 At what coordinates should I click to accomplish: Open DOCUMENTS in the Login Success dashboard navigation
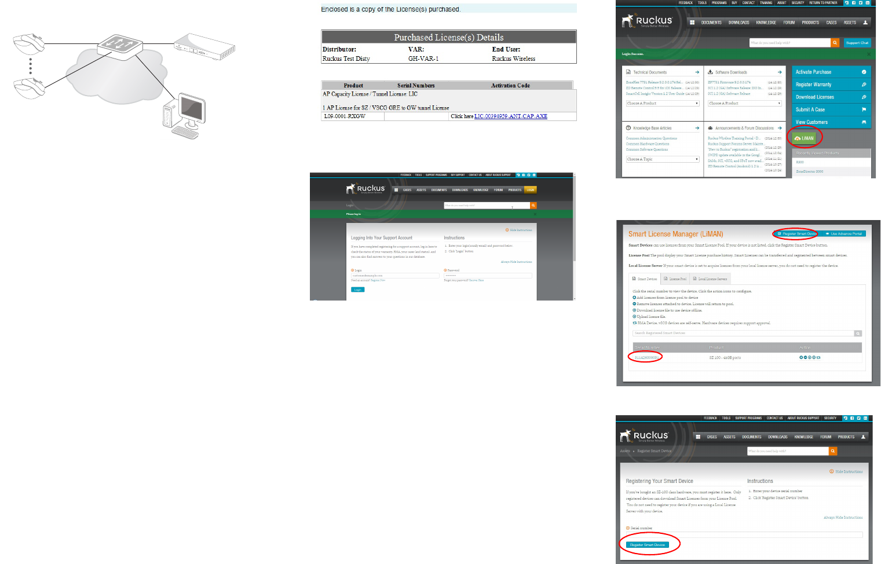click(711, 23)
